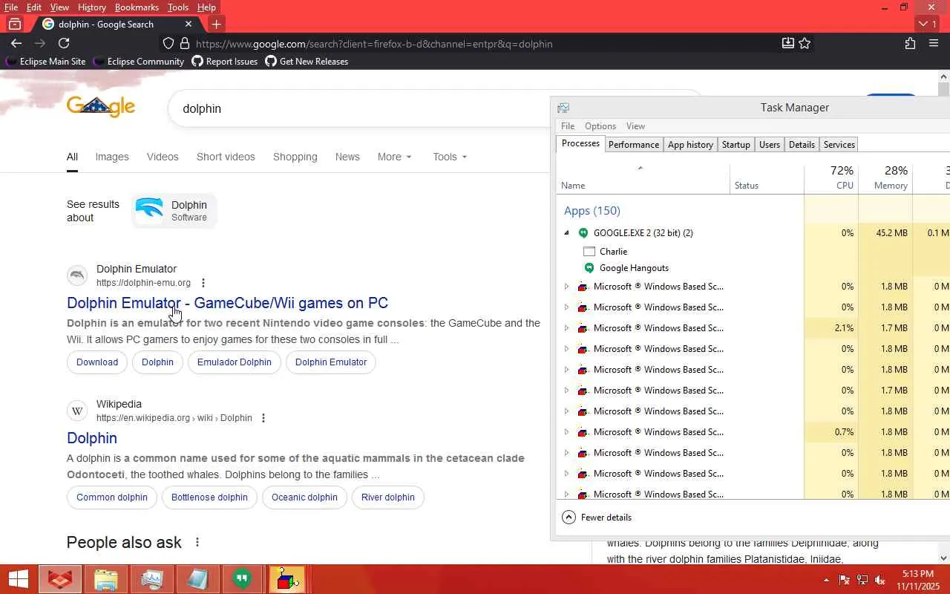Collapse the GOOGLE.EXE 2 process group
This screenshot has height=594, width=950.
(566, 232)
